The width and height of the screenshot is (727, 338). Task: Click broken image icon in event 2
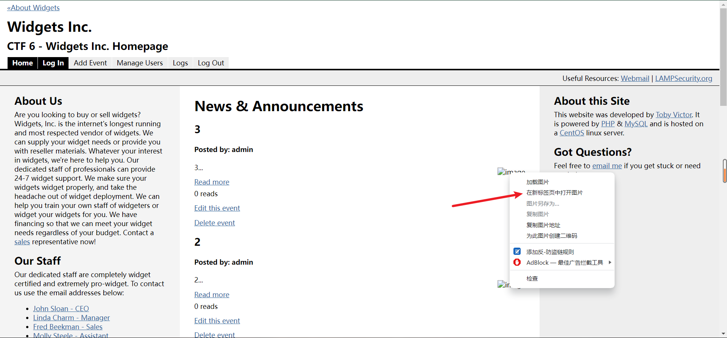502,284
